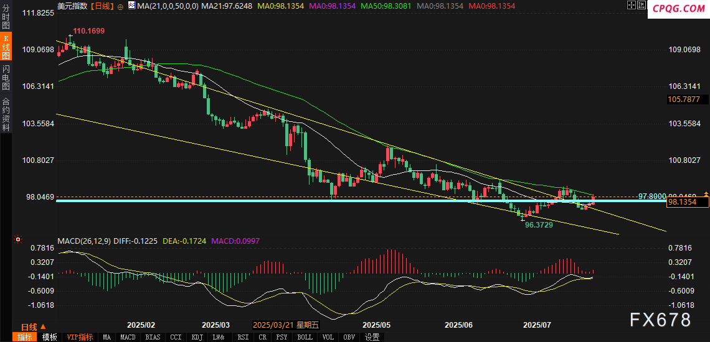The image size is (710, 342).
Task: Enable the KDJ indicator
Action: point(197,337)
